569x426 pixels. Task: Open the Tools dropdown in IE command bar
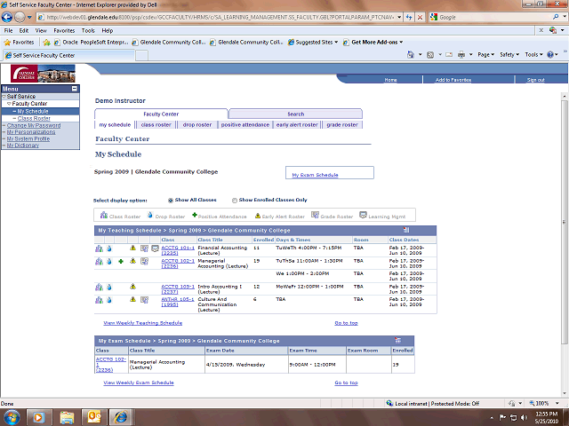click(x=533, y=55)
